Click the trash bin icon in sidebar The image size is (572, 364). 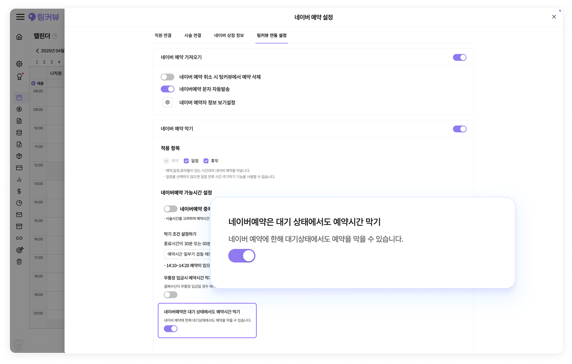tap(19, 262)
